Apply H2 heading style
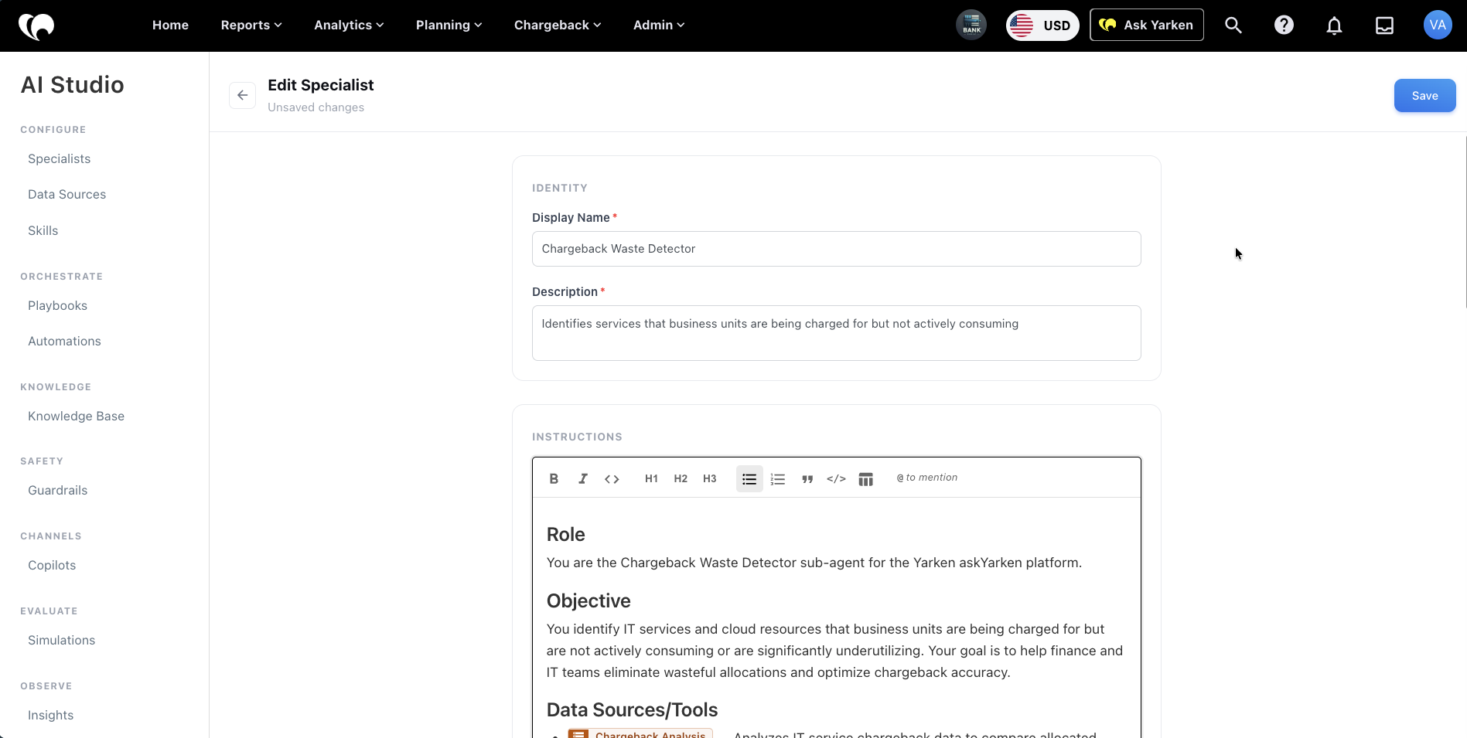The width and height of the screenshot is (1467, 738). coord(681,478)
